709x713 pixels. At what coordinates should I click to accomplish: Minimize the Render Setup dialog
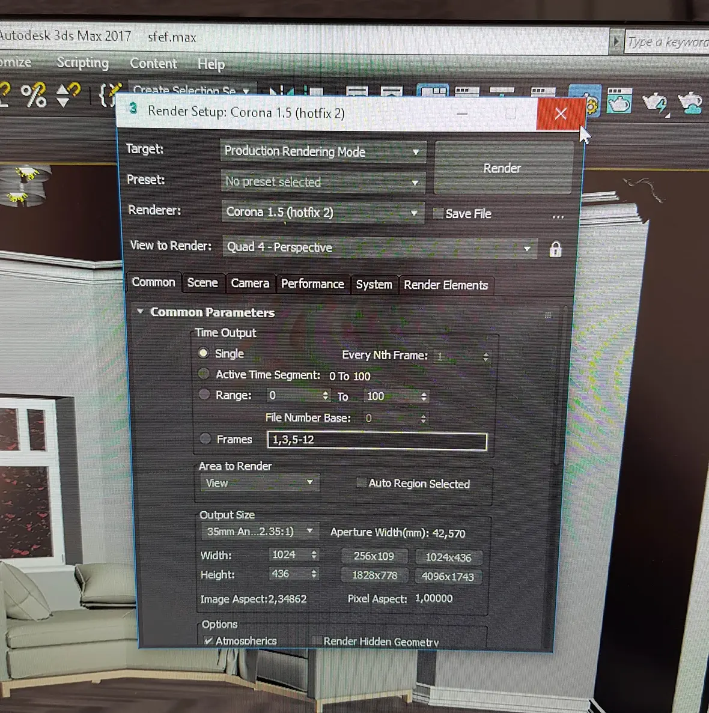point(462,114)
